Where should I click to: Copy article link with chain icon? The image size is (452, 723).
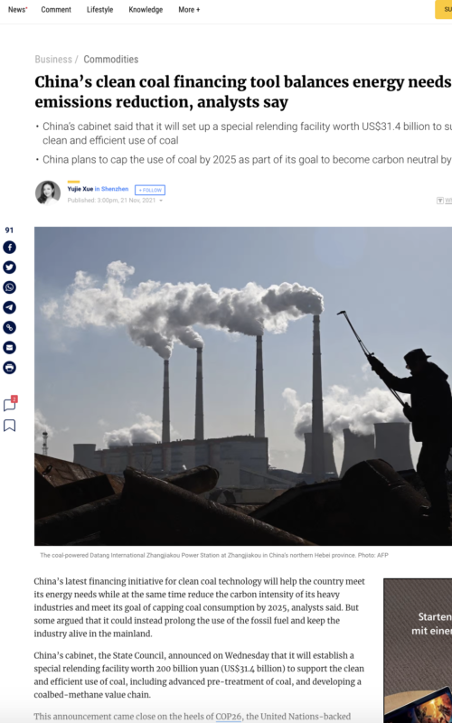click(10, 327)
